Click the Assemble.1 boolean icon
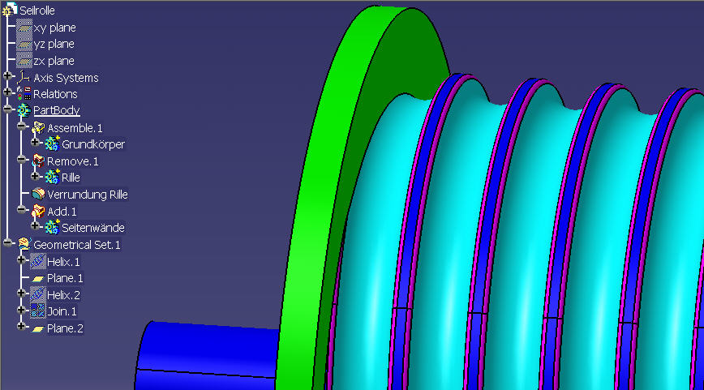The width and height of the screenshot is (704, 390). 38,128
